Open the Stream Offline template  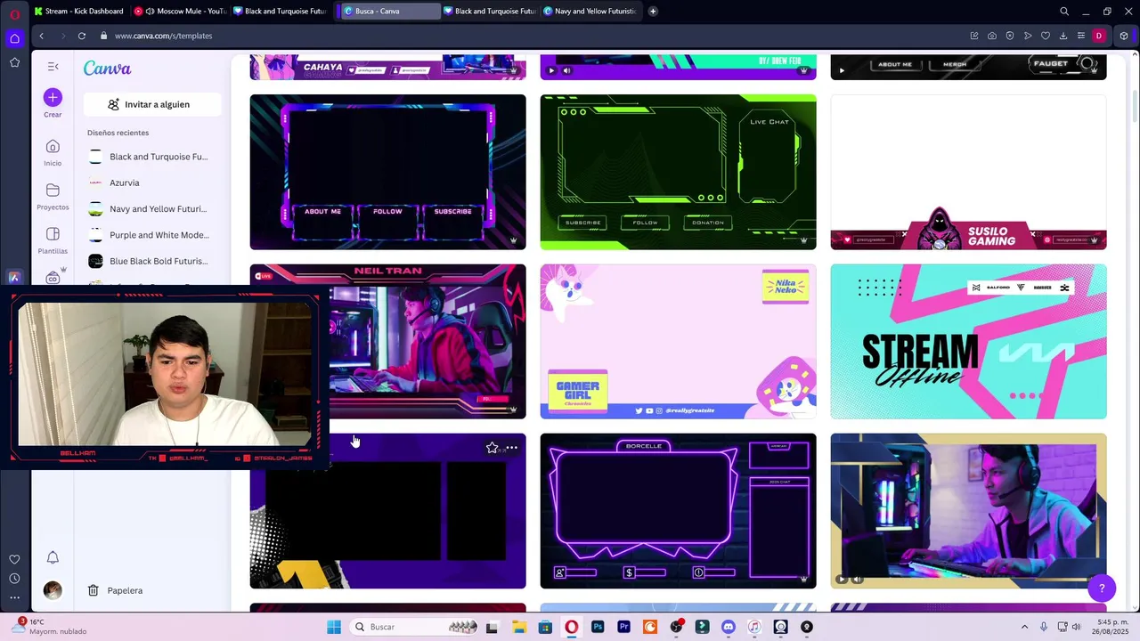[968, 341]
